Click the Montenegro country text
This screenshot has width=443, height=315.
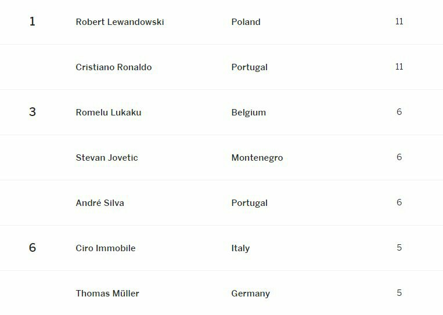tap(257, 158)
